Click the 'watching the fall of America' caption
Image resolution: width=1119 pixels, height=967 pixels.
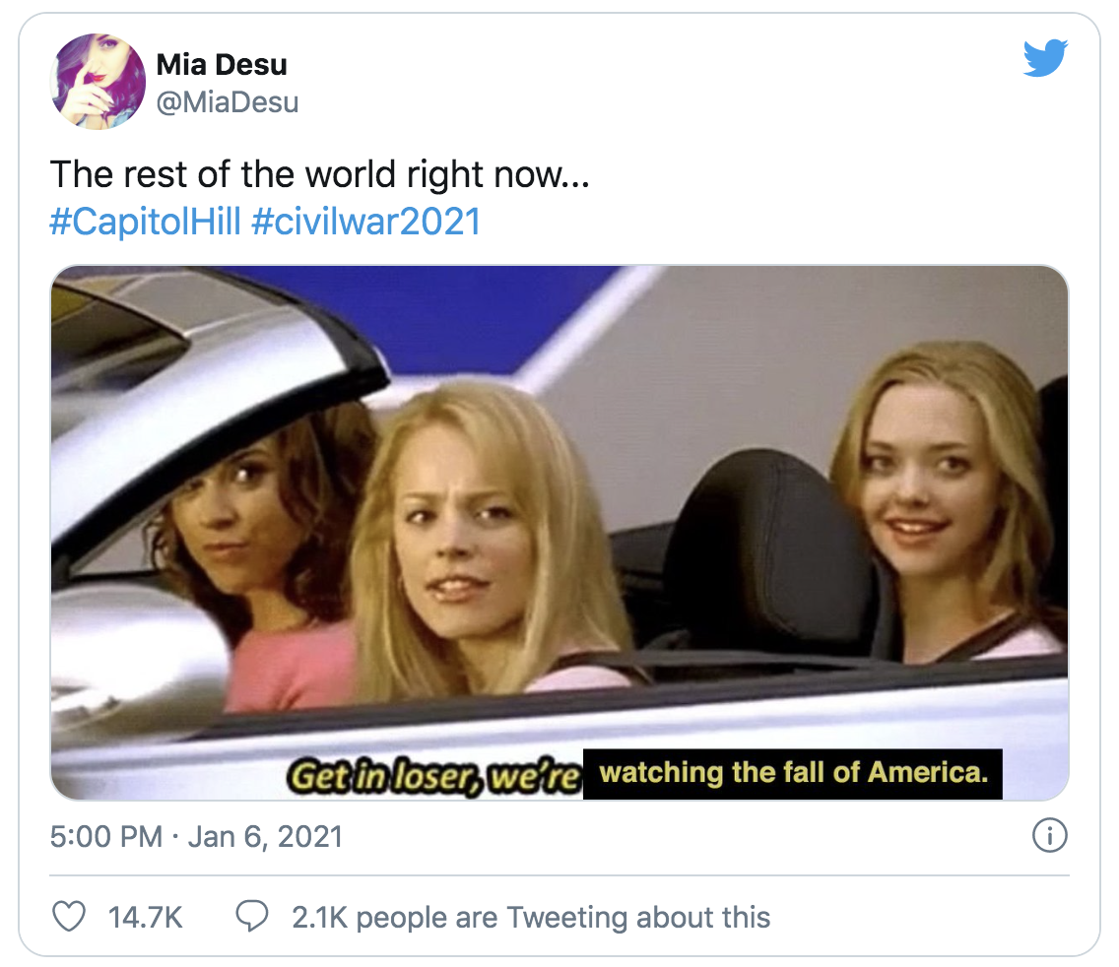click(x=793, y=774)
